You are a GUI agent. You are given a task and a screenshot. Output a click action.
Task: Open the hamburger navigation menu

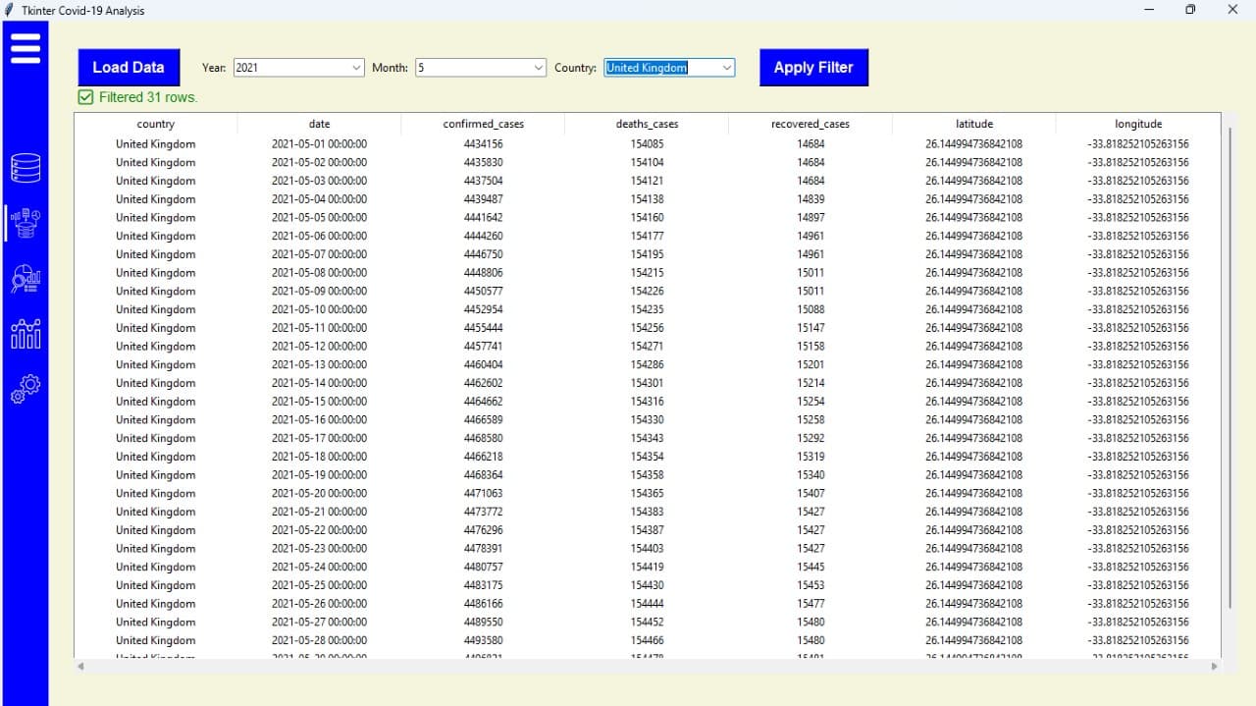tap(25, 45)
